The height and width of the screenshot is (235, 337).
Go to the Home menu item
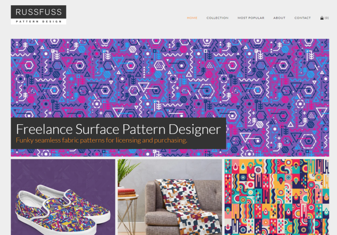tap(192, 18)
